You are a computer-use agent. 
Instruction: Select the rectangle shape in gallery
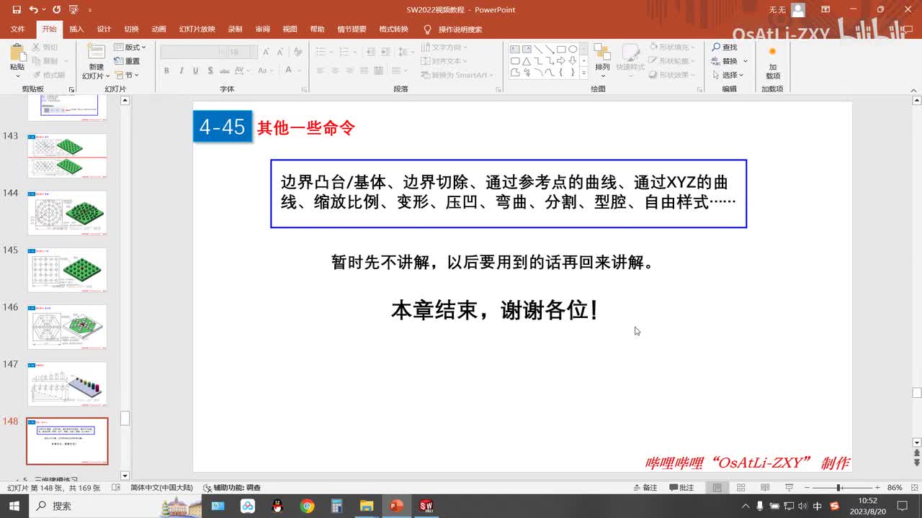tap(561, 50)
